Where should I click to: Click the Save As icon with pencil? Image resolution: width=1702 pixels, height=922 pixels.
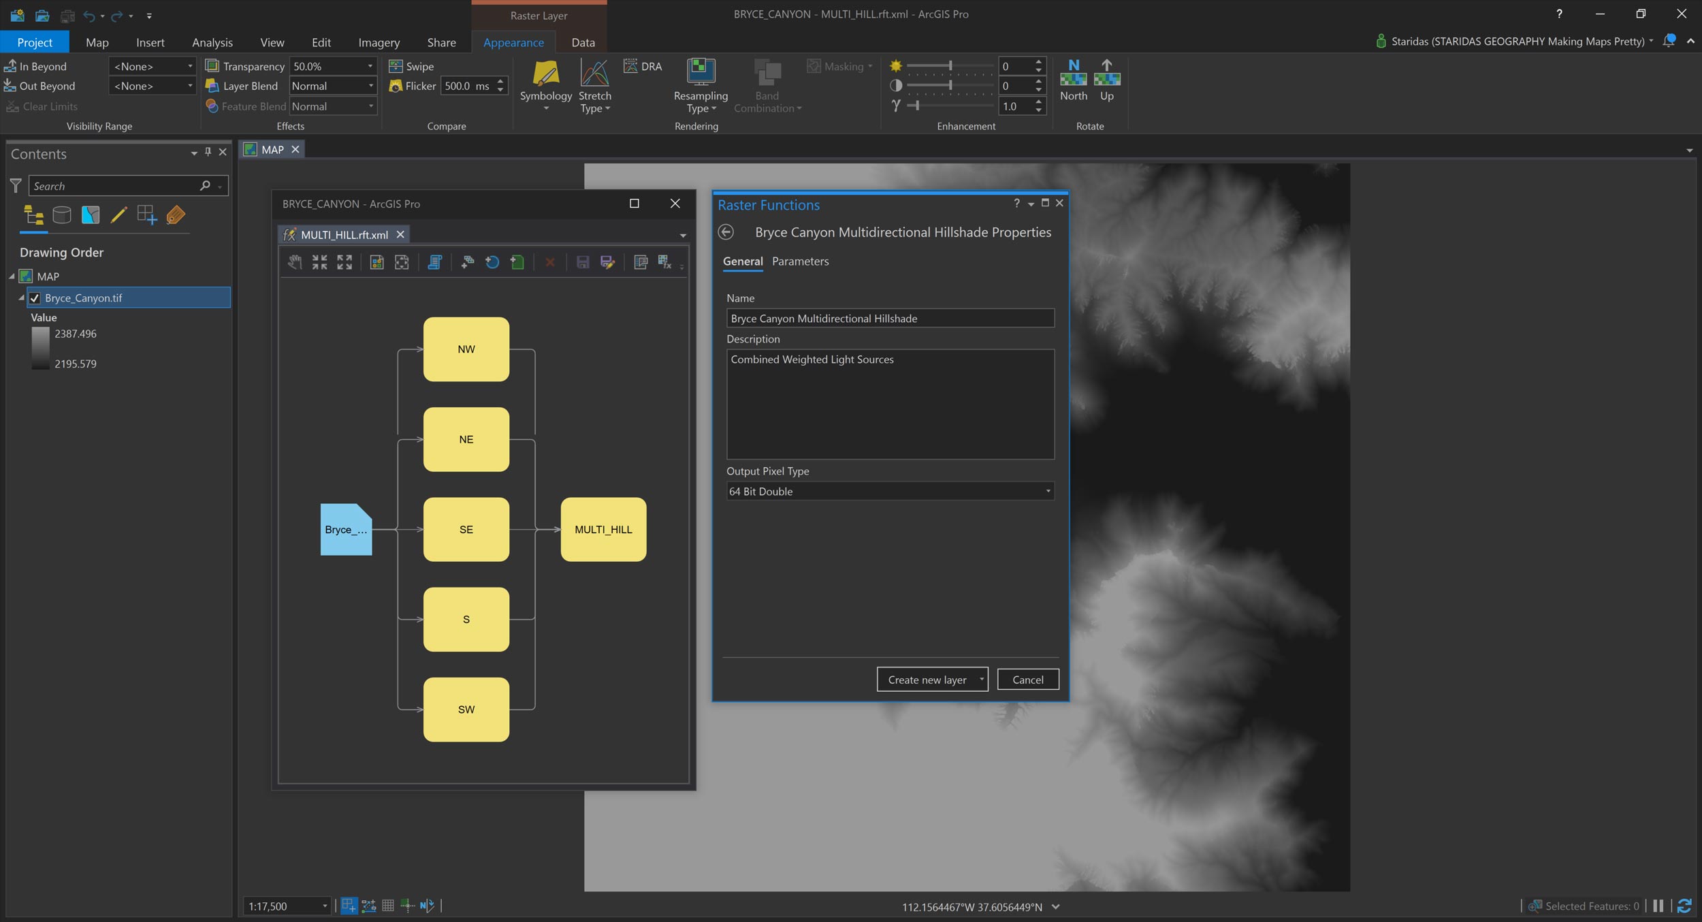tap(607, 262)
